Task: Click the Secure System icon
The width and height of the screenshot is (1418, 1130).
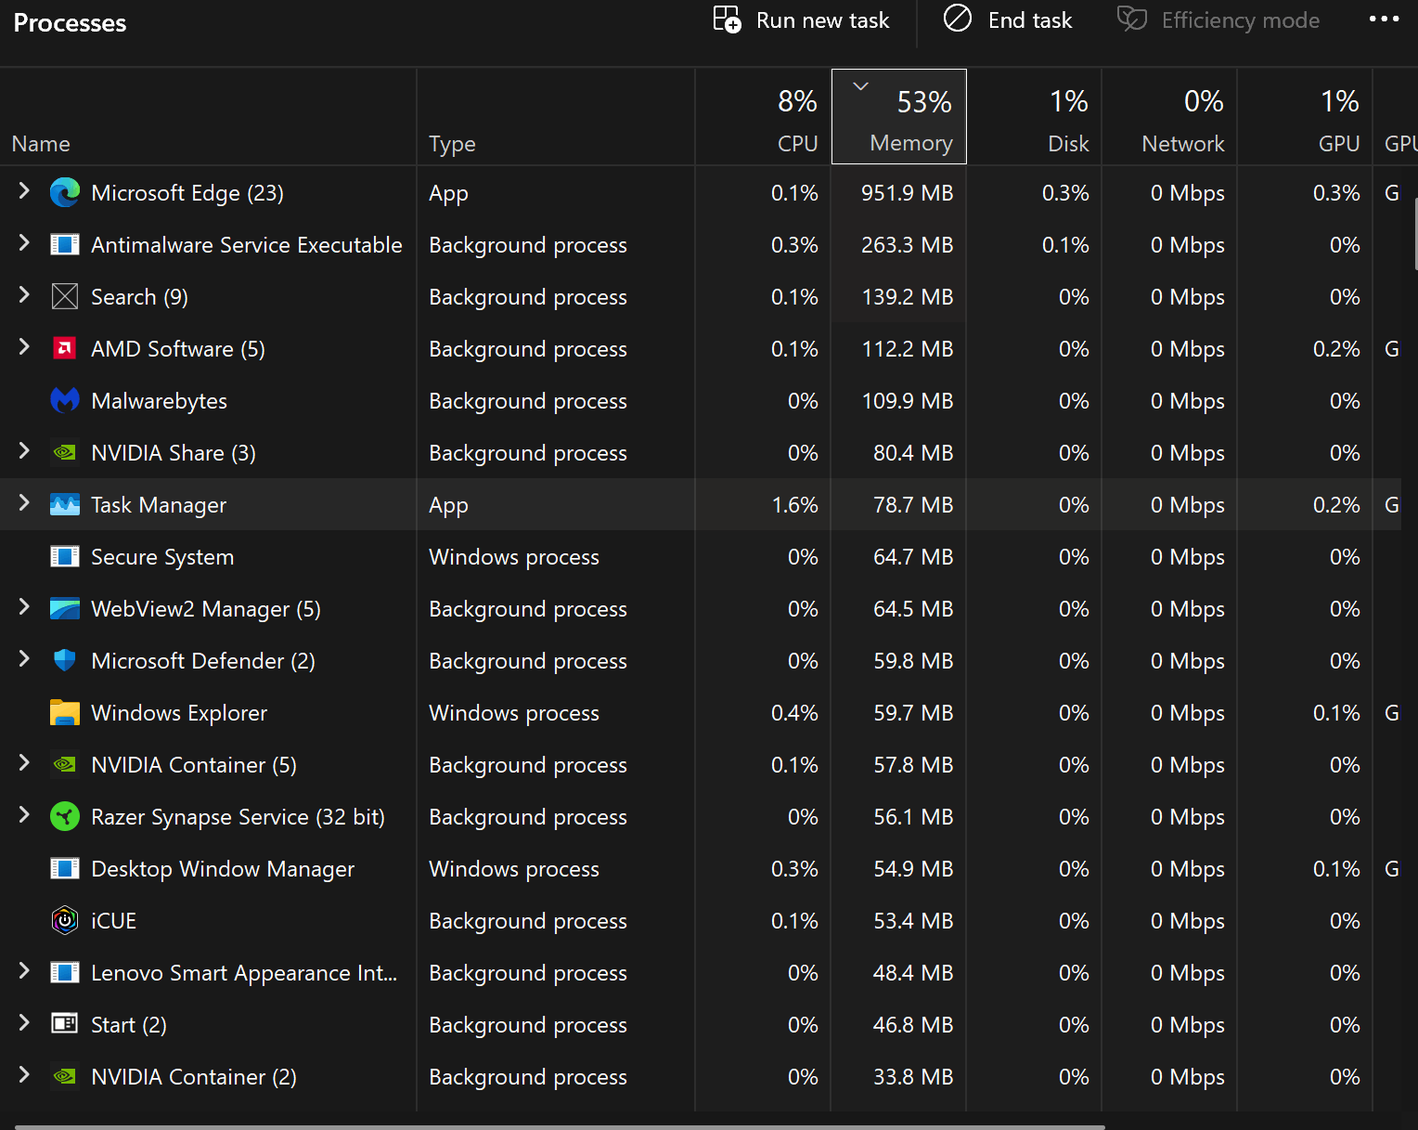Action: point(65,557)
